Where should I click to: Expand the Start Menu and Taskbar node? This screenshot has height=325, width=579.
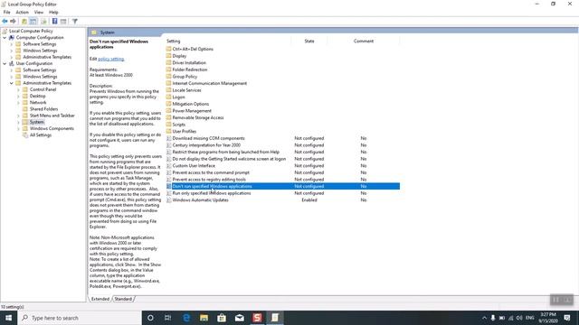[x=18, y=116]
